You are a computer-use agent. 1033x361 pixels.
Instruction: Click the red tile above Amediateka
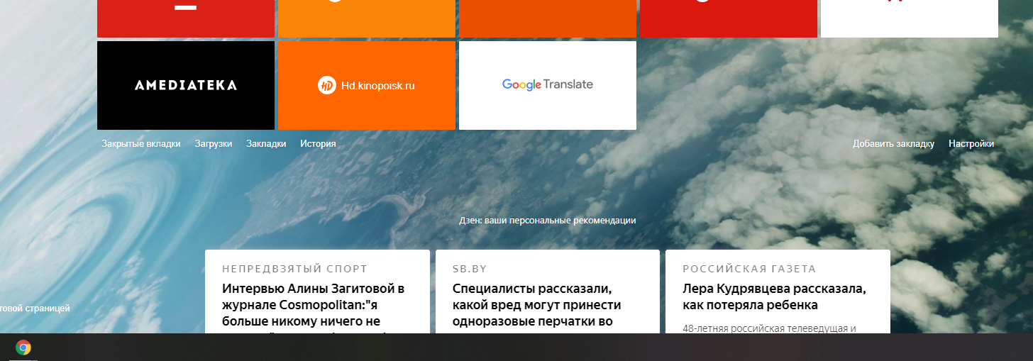[185, 18]
